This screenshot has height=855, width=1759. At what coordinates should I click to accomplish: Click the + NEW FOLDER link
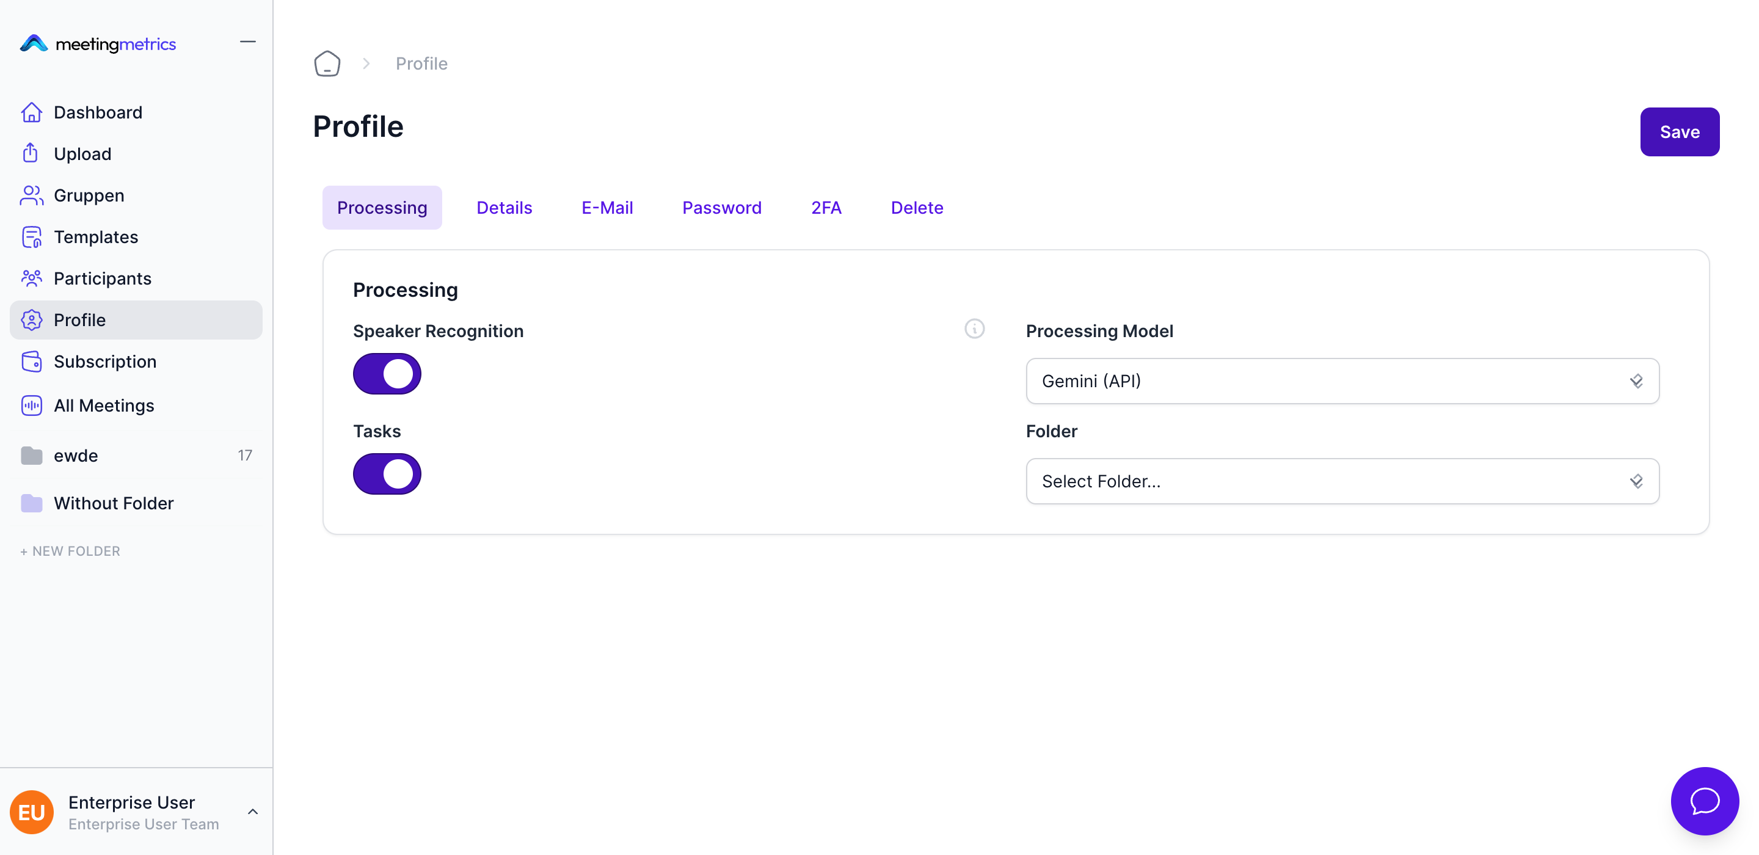(70, 550)
